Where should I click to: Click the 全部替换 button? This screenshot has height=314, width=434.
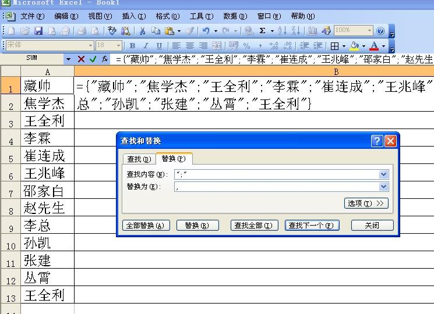tap(146, 226)
